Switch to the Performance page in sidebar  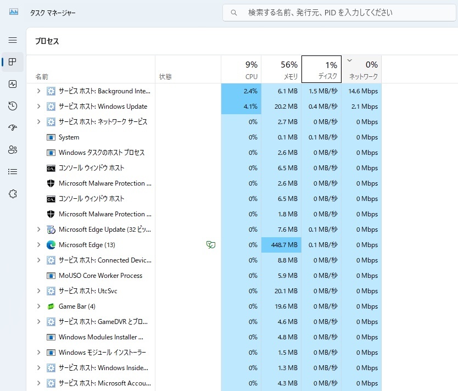click(x=13, y=84)
